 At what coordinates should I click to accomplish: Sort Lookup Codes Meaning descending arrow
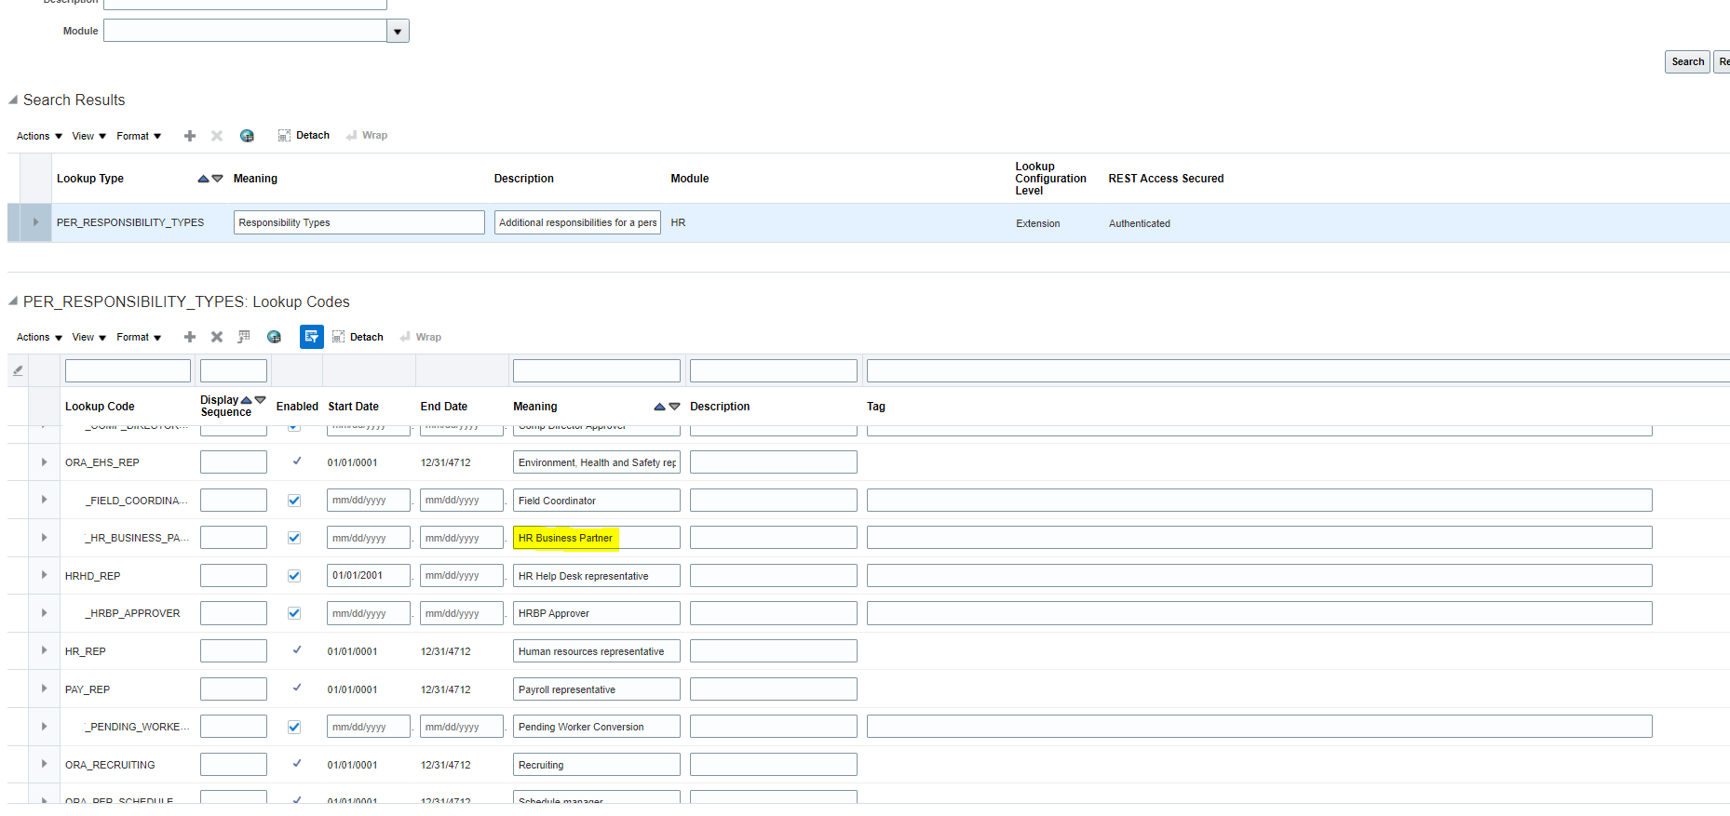tap(675, 407)
